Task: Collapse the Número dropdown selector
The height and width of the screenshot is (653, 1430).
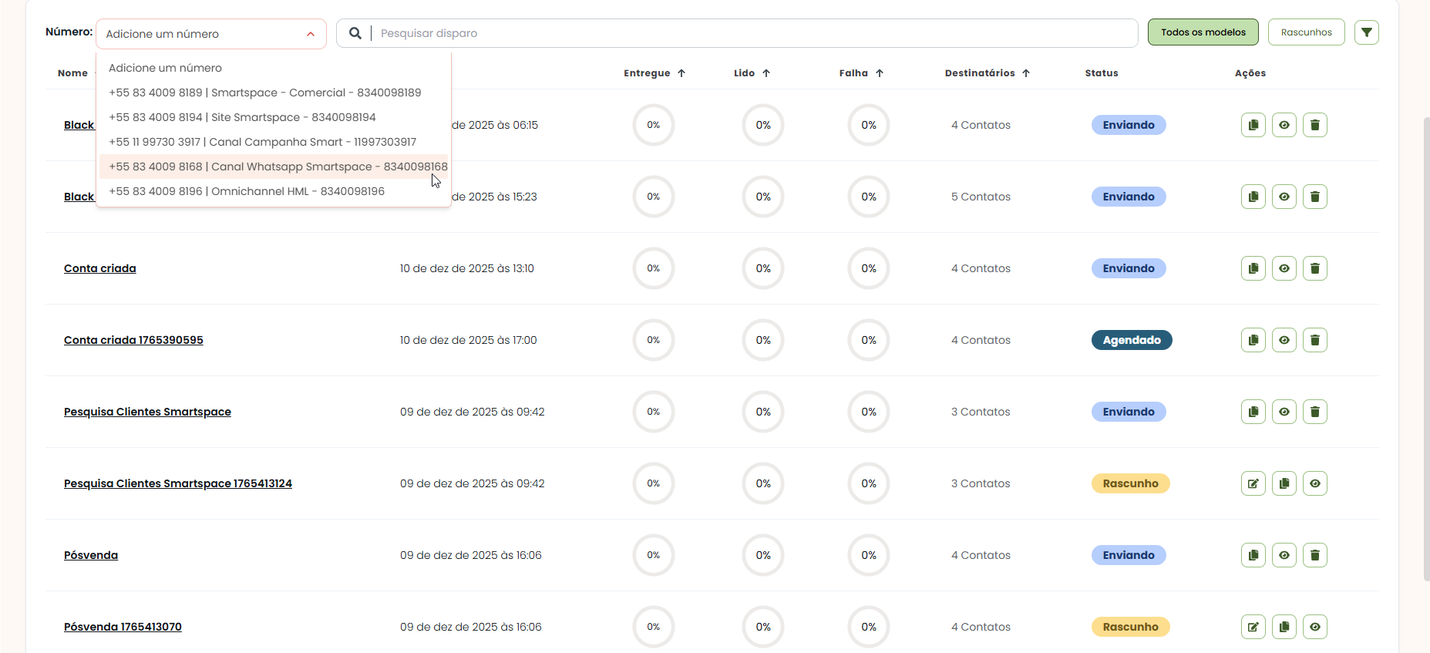Action: click(x=310, y=34)
